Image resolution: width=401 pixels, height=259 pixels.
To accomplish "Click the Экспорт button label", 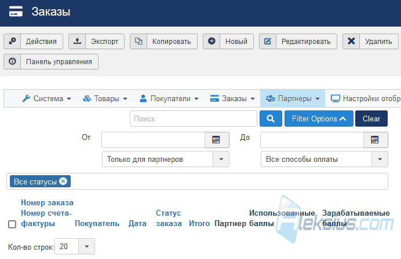I will tap(105, 42).
